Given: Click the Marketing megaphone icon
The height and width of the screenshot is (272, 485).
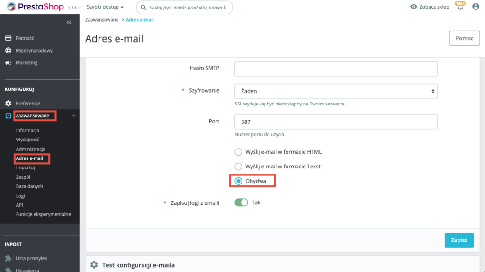Looking at the screenshot, I should (9, 63).
